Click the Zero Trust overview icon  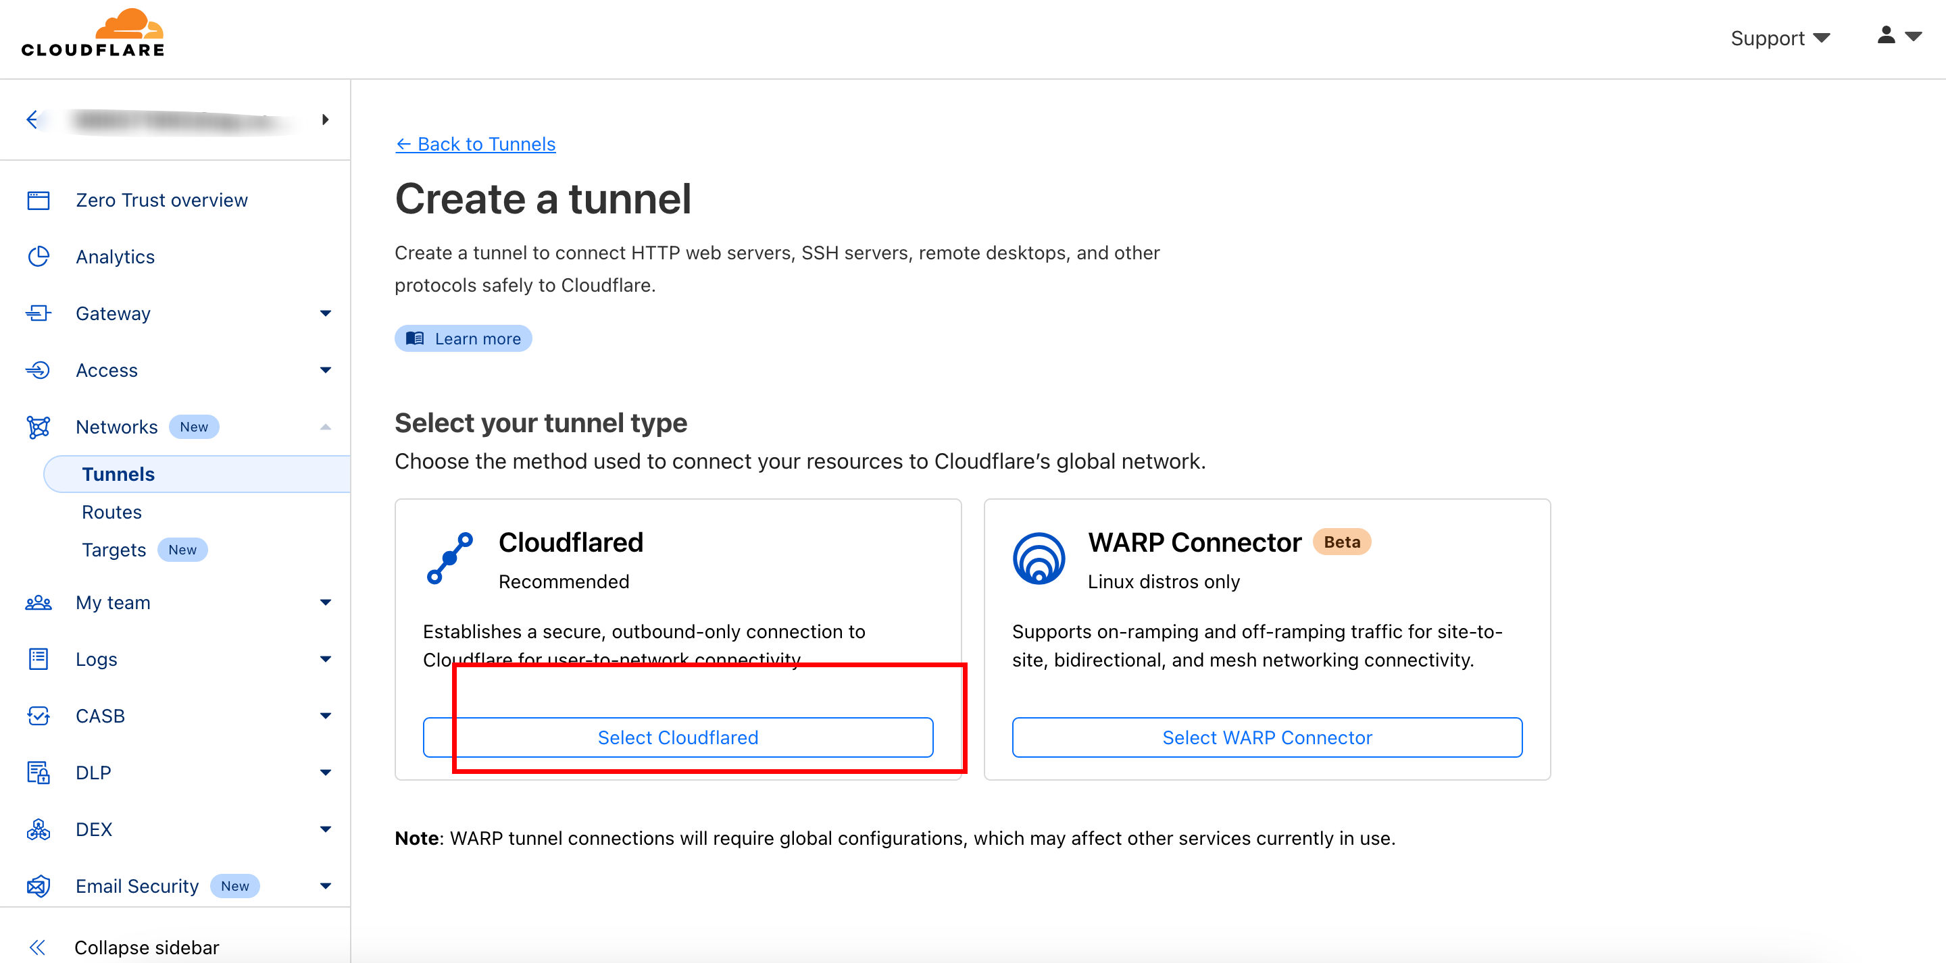click(x=39, y=200)
